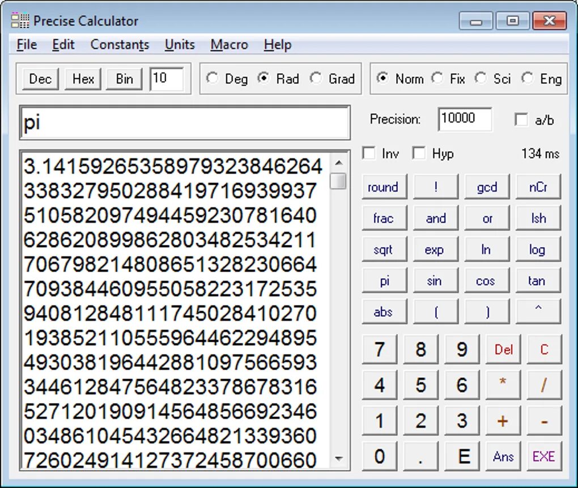Click the ln function button
This screenshot has width=578, height=488.
(x=487, y=249)
